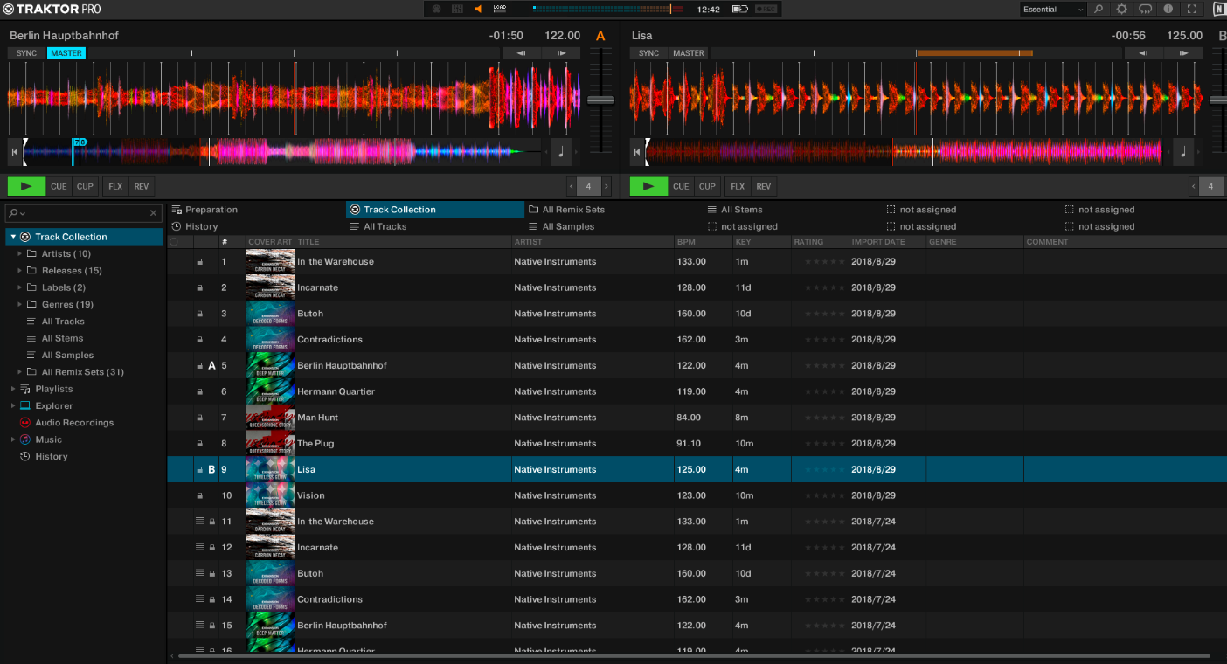Click the info icon in header
This screenshot has height=664, width=1227.
(x=1168, y=9)
